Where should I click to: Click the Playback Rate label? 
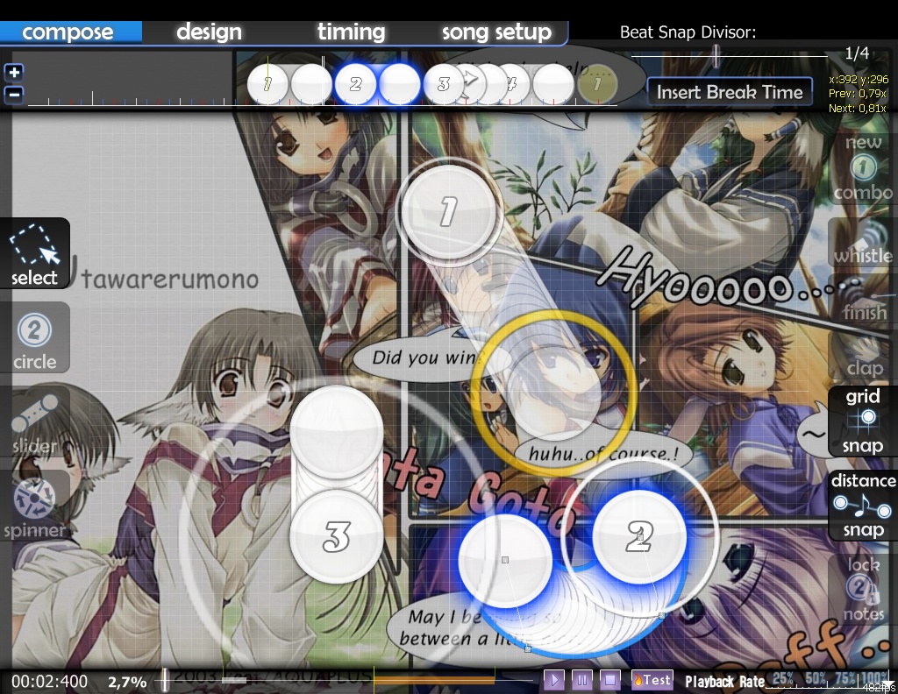724,682
